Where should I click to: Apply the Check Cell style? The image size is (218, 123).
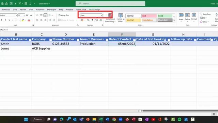pos(165,20)
